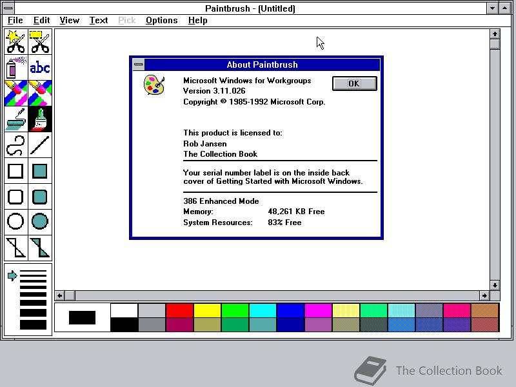Click the vertical scrollbar thumb
The width and height of the screenshot is (516, 387).
495,44
